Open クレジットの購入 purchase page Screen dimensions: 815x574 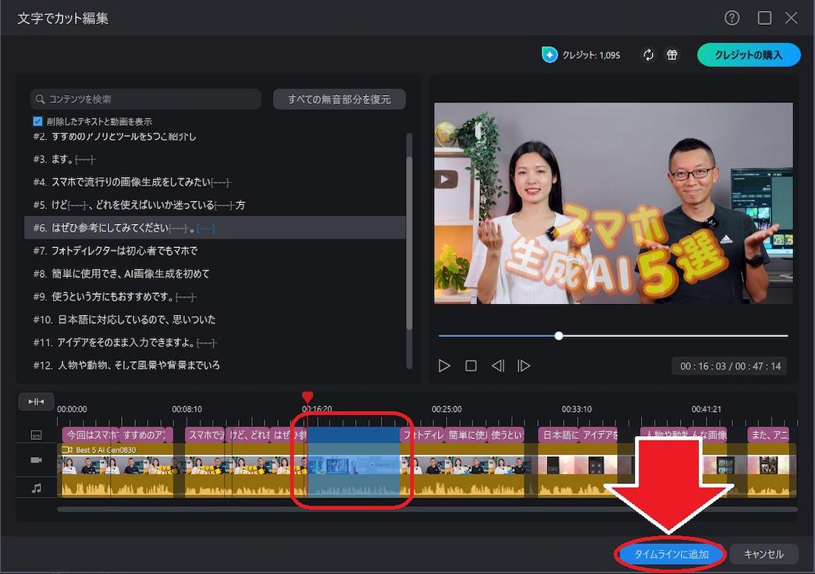tap(749, 55)
